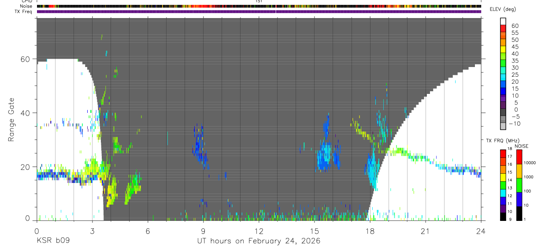Click the "24" tick label on the UT hours axis
Viewport: 541px width, 250px height.
click(x=481, y=231)
